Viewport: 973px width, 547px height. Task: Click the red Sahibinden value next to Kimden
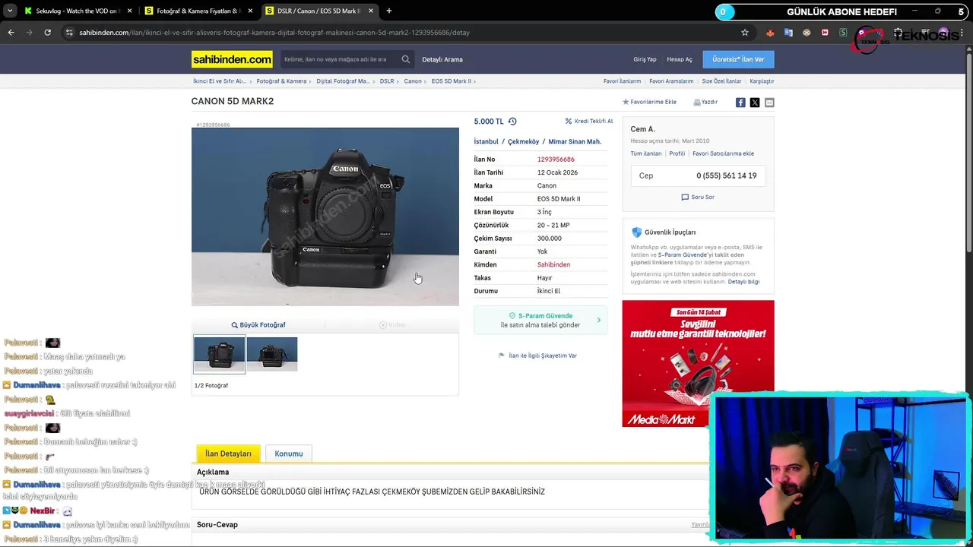point(553,265)
